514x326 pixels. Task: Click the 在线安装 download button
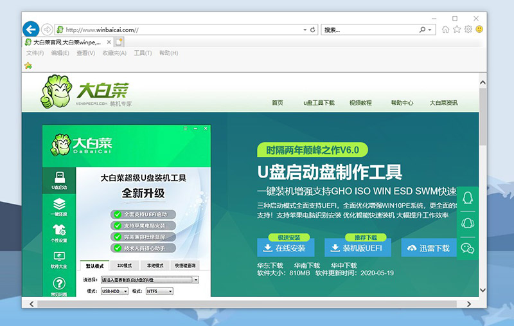(286, 248)
